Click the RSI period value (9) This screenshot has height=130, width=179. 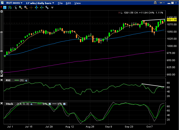click(22, 80)
